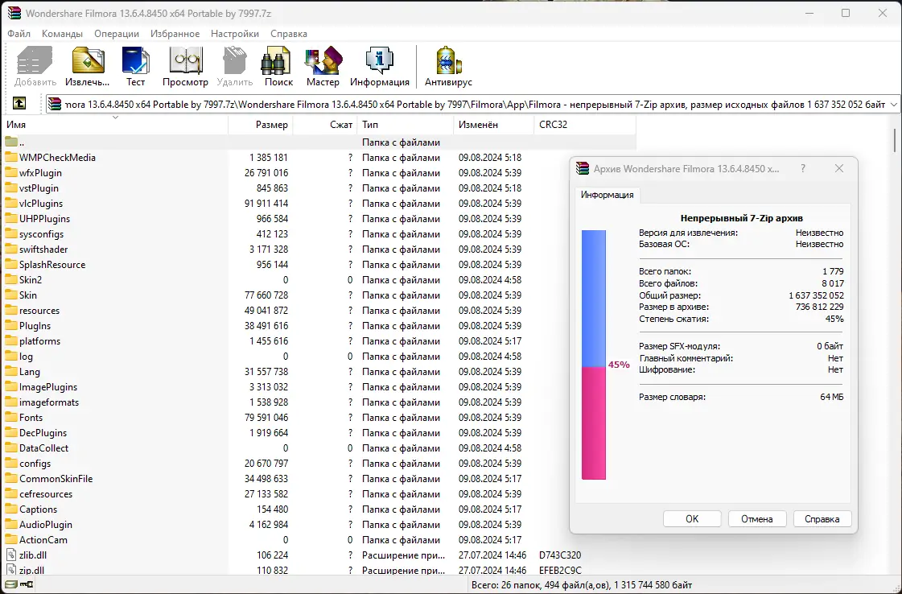Click OK in the archive dialog
Image resolution: width=902 pixels, height=594 pixels.
coord(692,518)
